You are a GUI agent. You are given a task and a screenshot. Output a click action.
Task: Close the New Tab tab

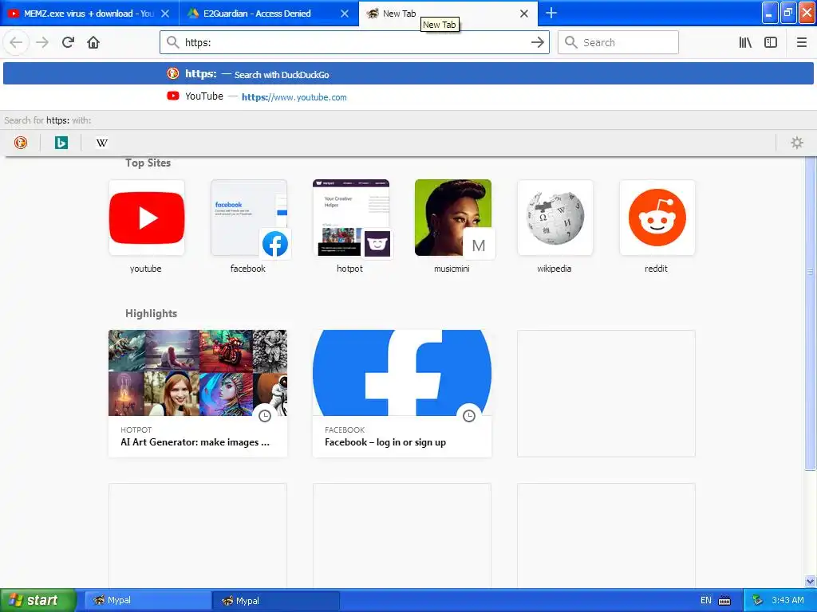pyautogui.click(x=524, y=14)
